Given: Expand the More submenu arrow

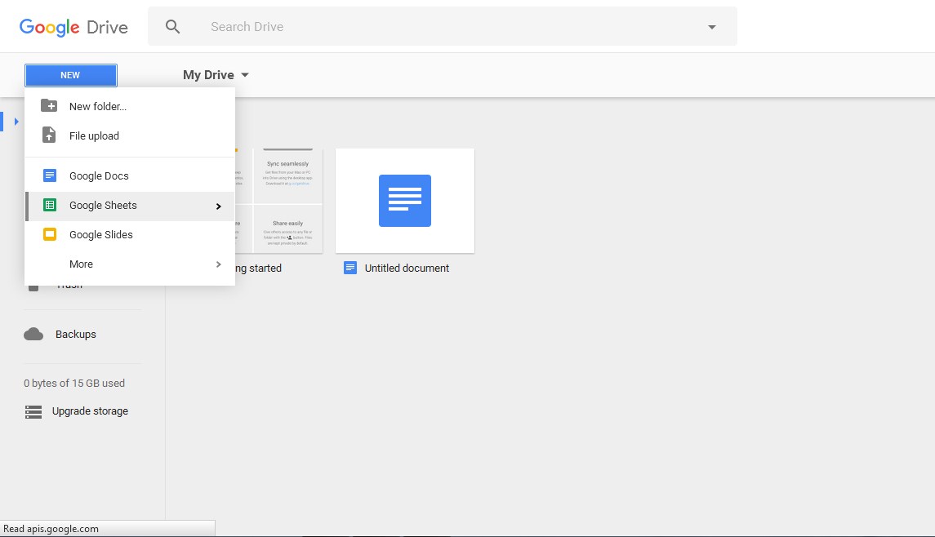Looking at the screenshot, I should (218, 264).
